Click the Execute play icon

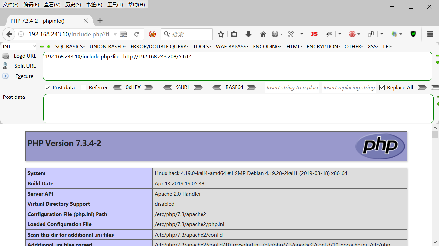(x=5, y=76)
